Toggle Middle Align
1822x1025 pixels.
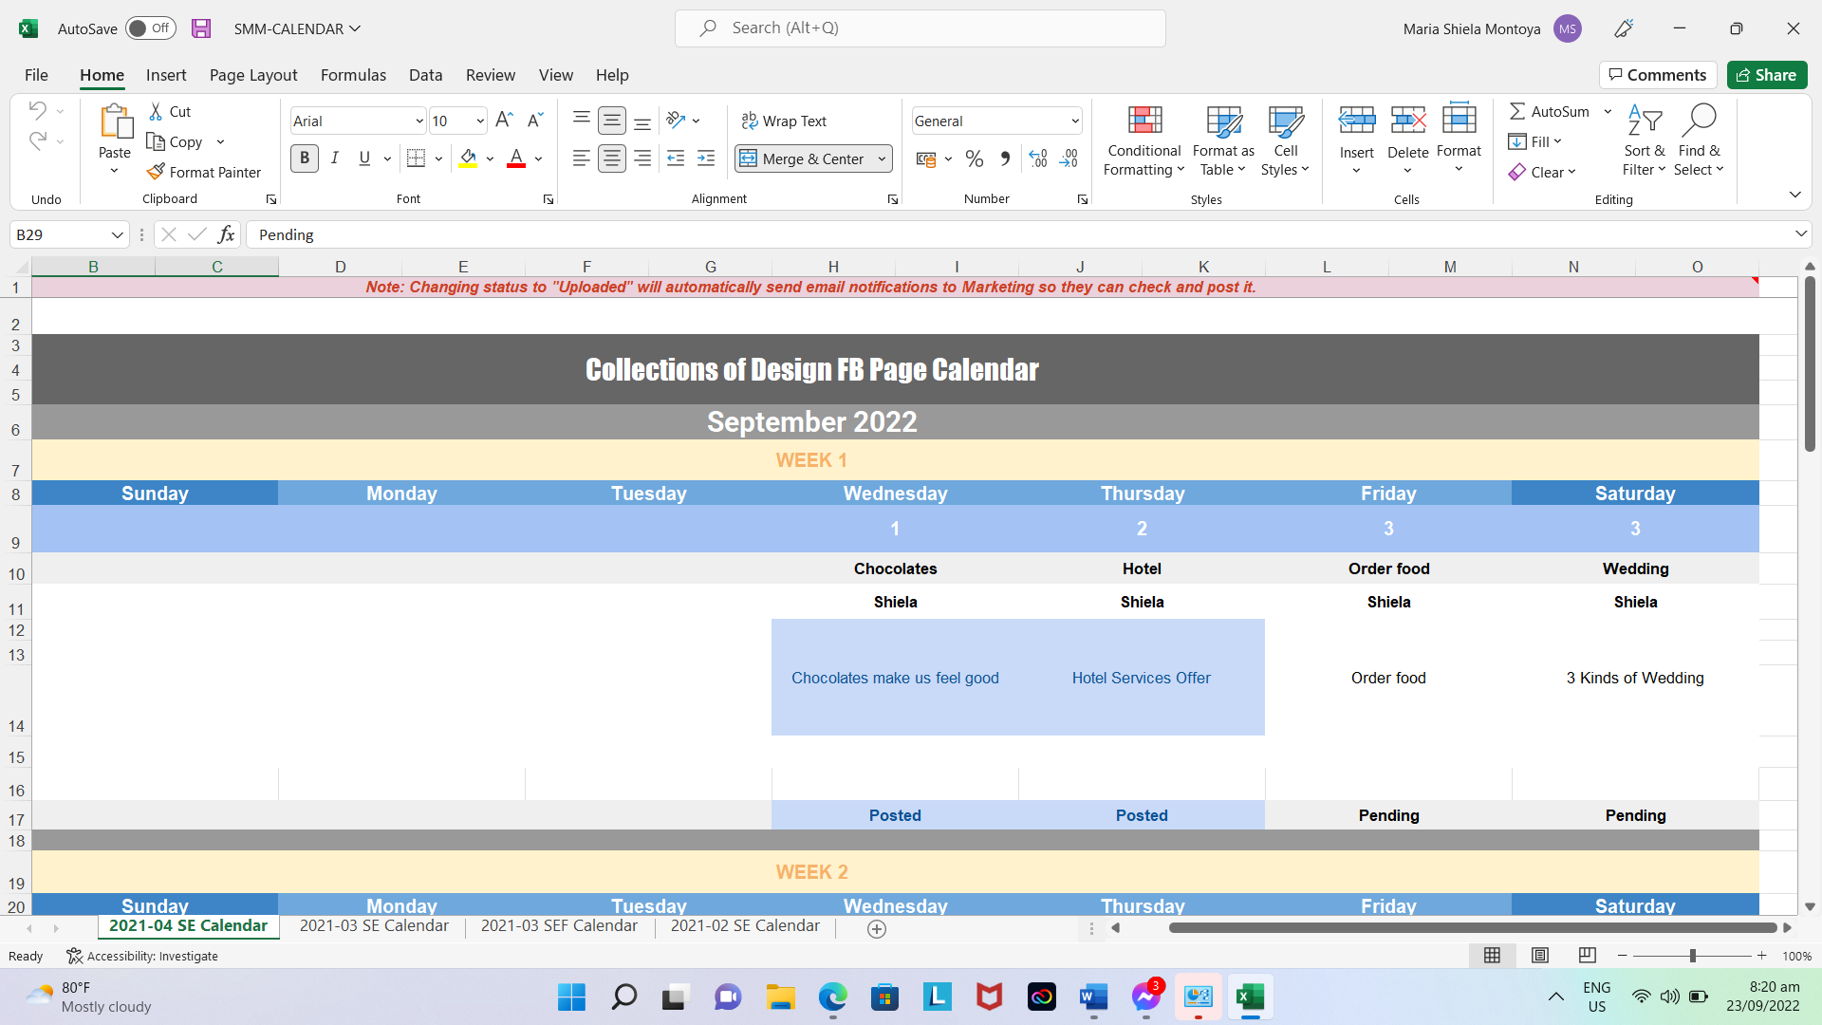[612, 120]
